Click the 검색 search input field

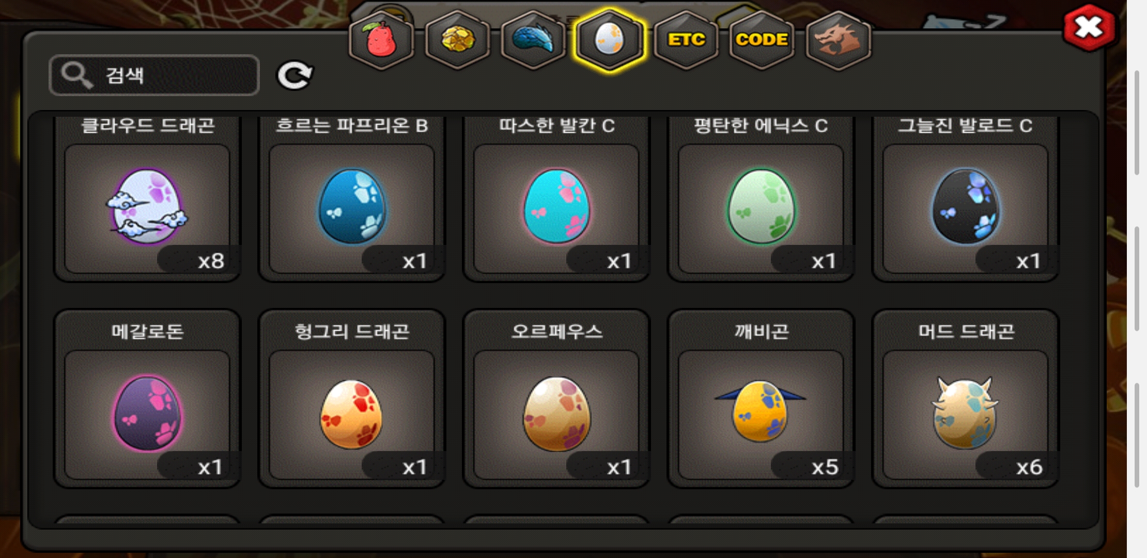coord(154,75)
